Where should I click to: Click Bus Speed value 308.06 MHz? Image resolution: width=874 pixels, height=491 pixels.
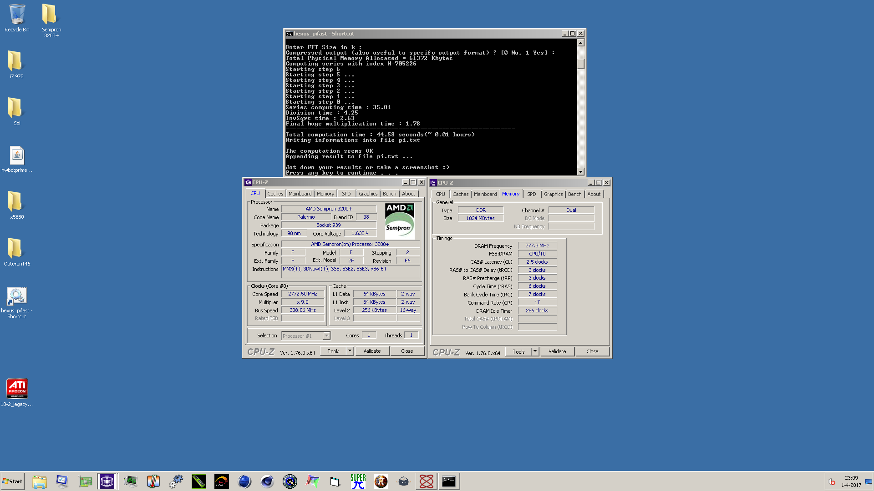(303, 310)
